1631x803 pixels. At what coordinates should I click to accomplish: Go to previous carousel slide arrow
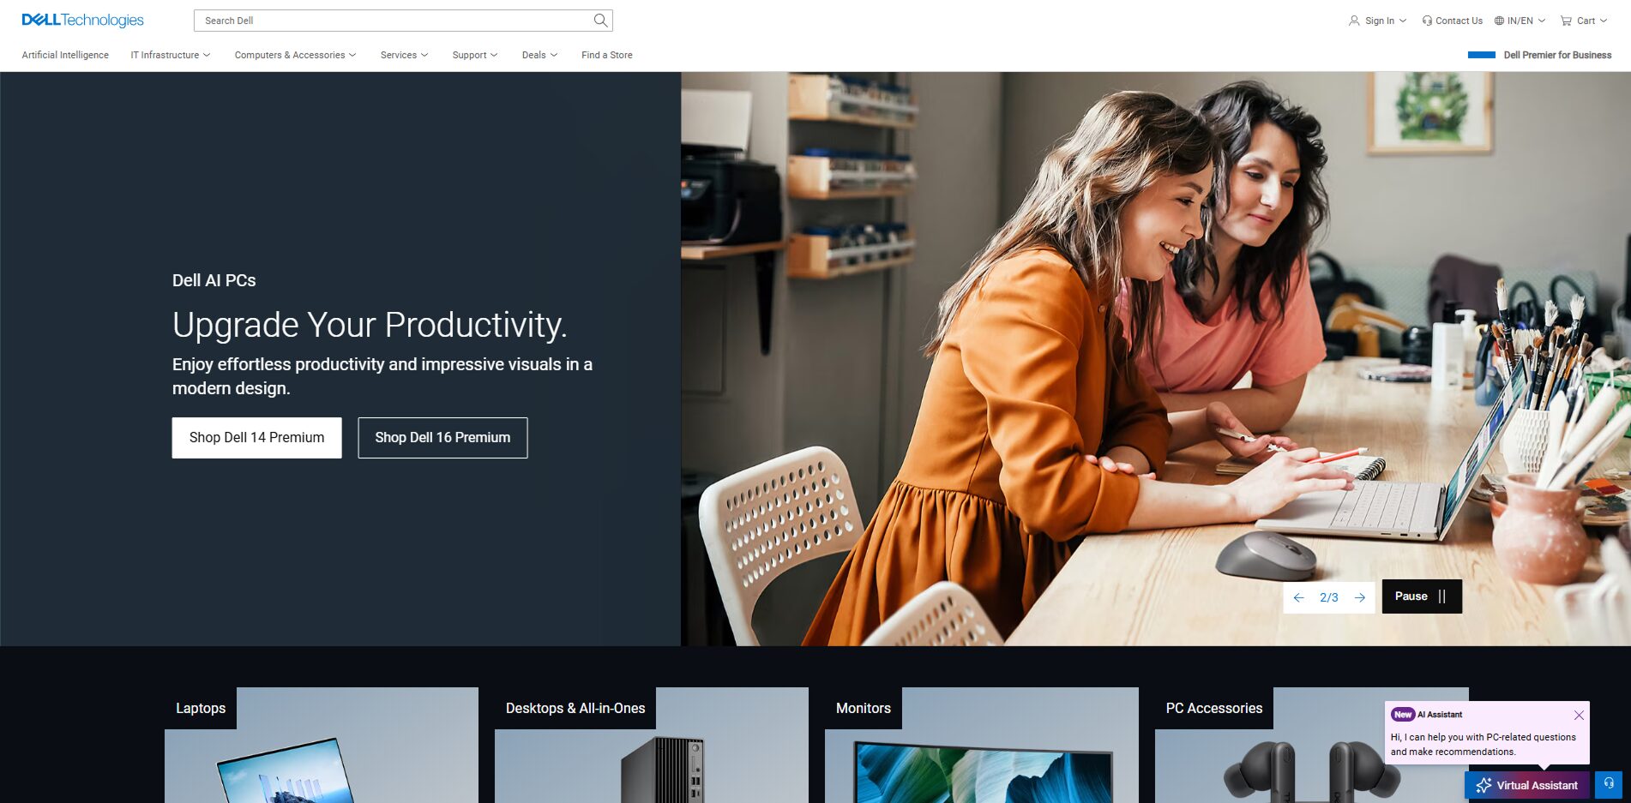[x=1298, y=597]
